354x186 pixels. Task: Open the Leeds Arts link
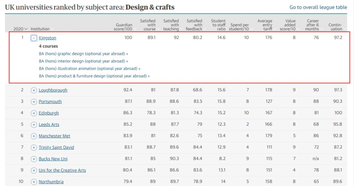coord(49,124)
